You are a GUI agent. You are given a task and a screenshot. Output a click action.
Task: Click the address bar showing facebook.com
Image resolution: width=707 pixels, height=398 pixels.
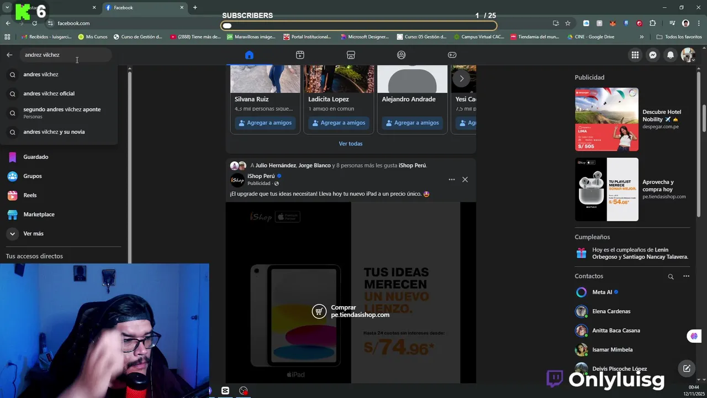point(73,23)
